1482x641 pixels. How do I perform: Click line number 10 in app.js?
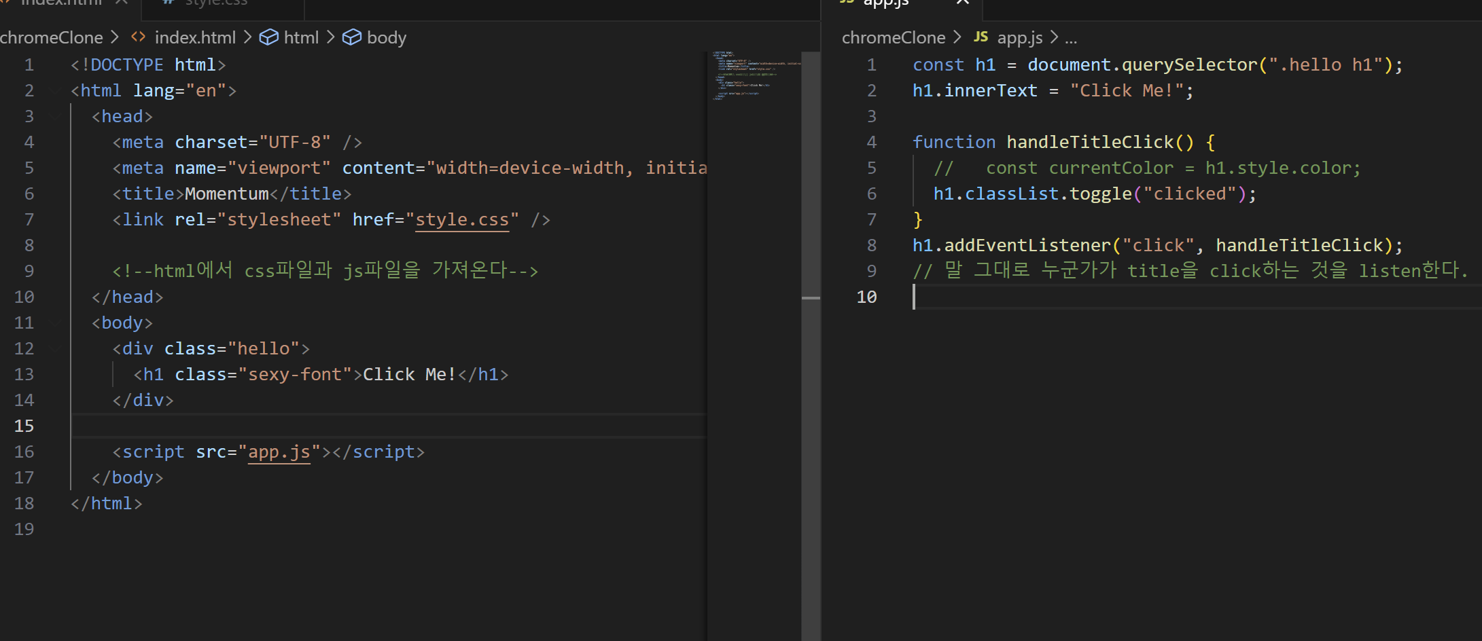click(866, 297)
